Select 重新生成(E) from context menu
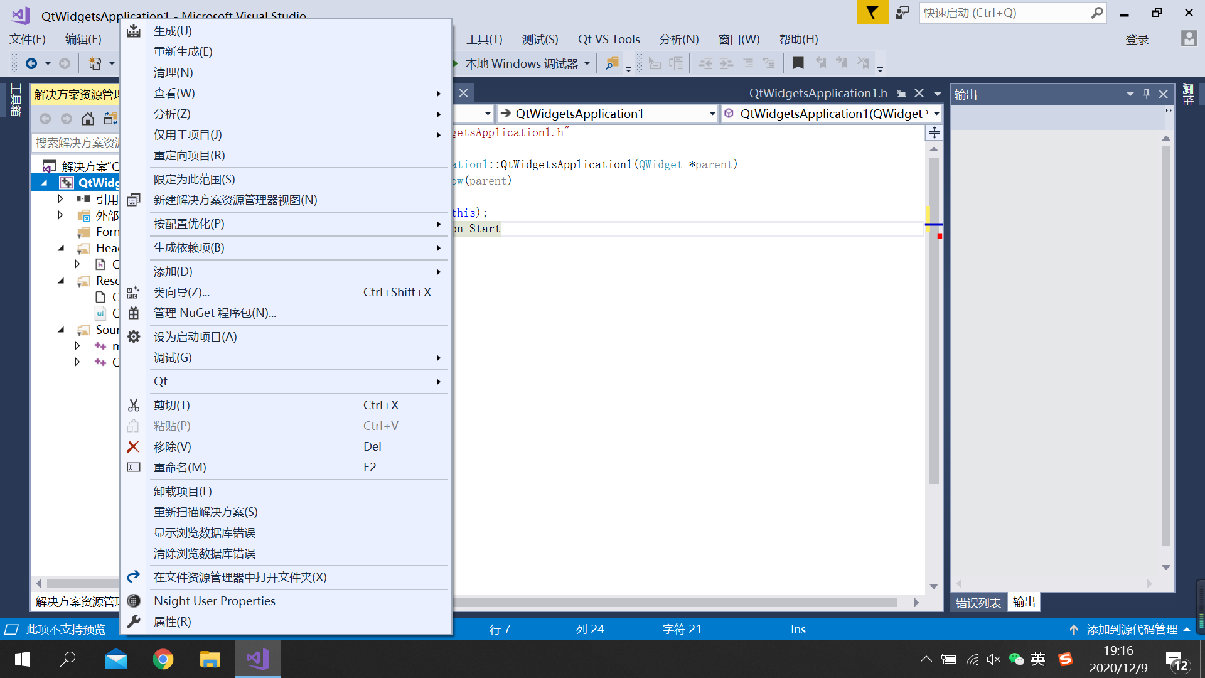This screenshot has height=678, width=1205. click(x=183, y=51)
